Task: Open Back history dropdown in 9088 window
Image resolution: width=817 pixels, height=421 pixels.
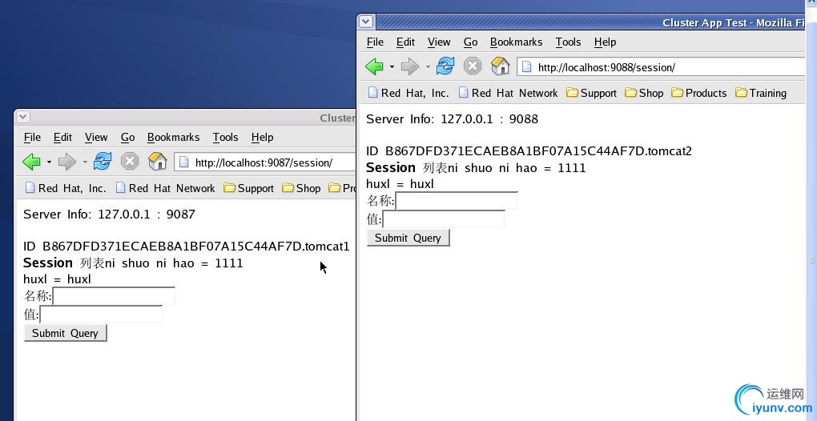Action: (392, 67)
